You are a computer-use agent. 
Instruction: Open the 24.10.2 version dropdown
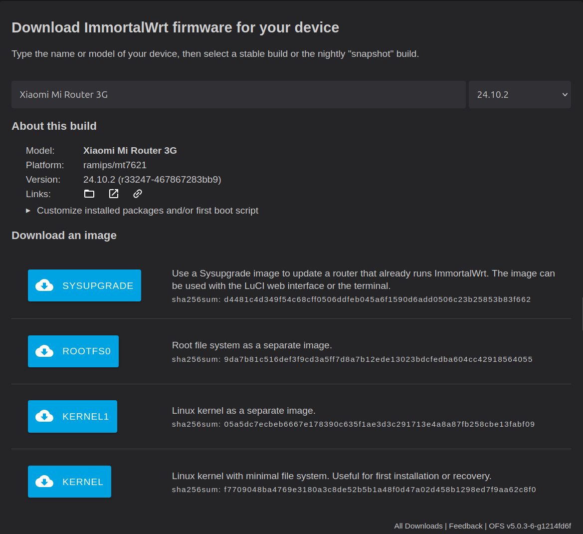coord(520,94)
